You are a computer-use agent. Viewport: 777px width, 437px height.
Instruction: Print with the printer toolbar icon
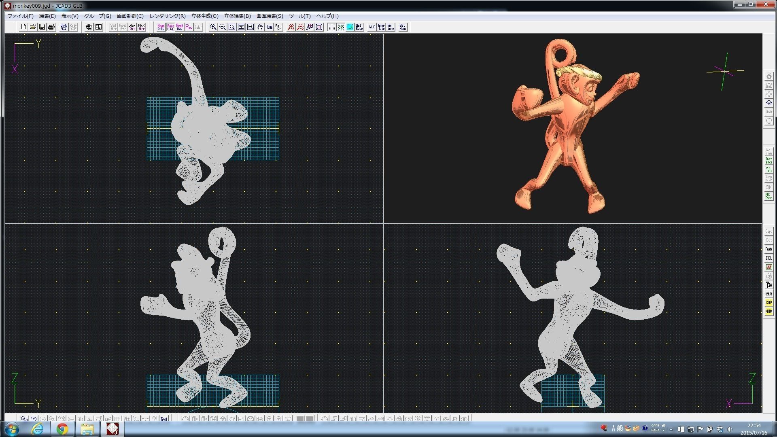pyautogui.click(x=51, y=27)
